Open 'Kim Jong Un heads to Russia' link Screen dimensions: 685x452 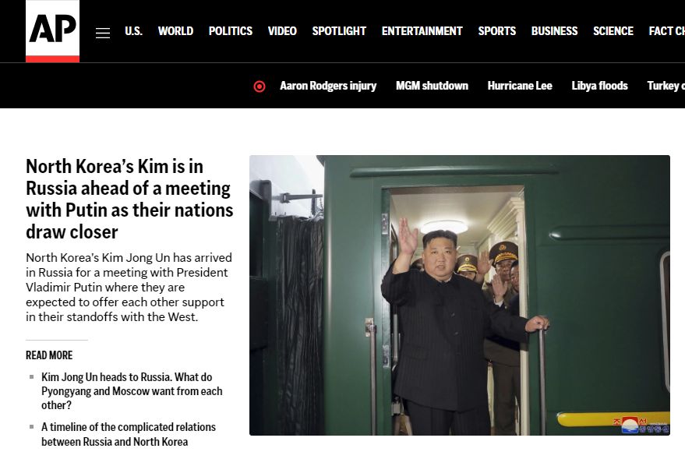coord(132,391)
